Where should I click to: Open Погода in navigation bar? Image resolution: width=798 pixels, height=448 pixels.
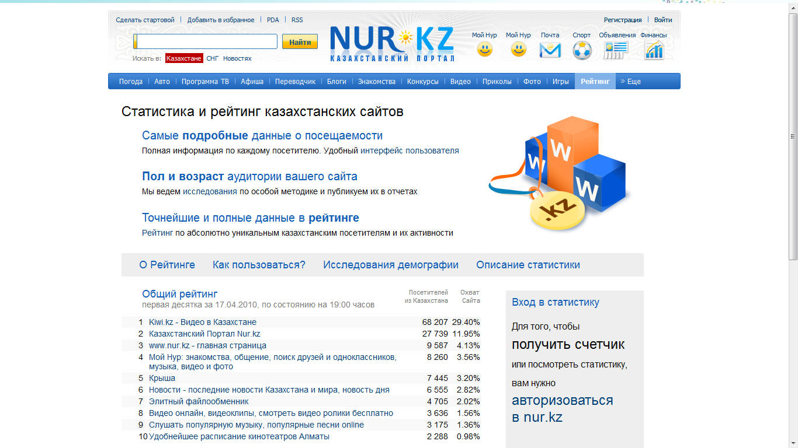point(131,82)
